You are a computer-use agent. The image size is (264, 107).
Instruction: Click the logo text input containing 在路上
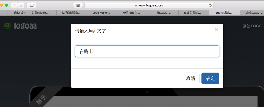[x=147, y=51]
